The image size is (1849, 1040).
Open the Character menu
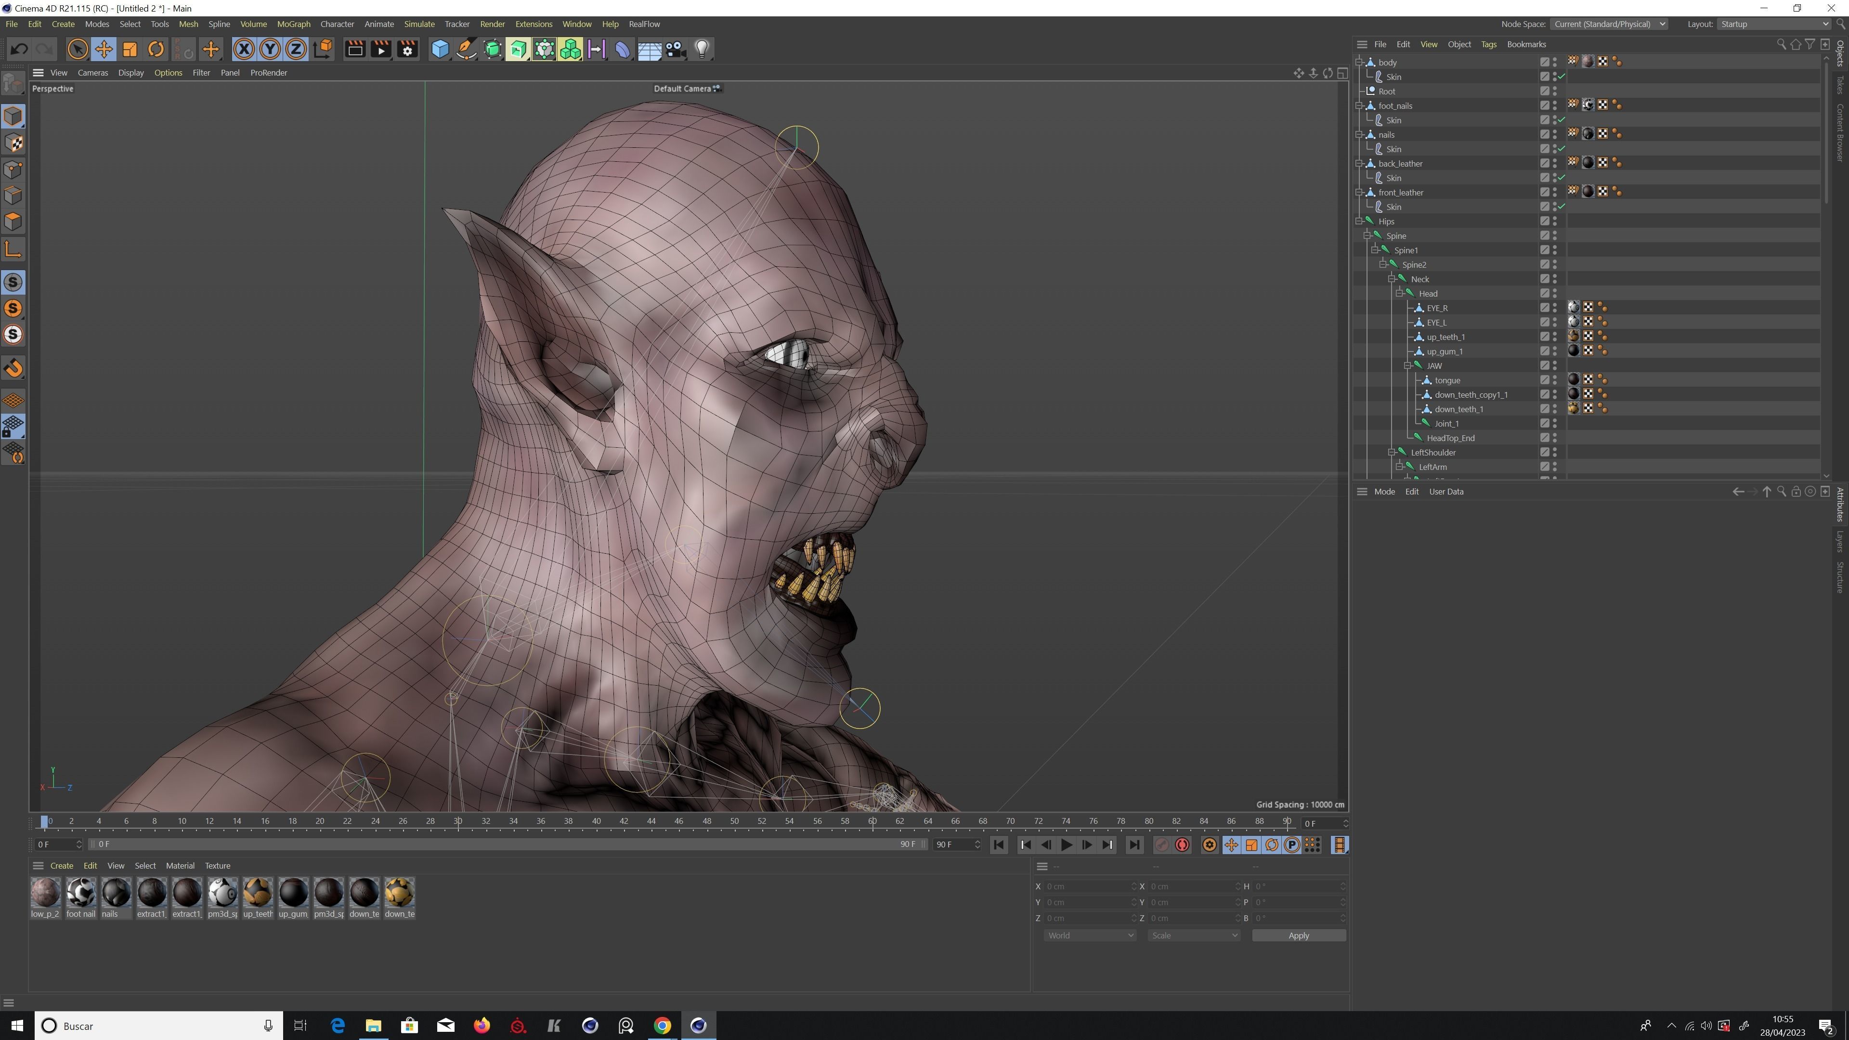pyautogui.click(x=337, y=24)
